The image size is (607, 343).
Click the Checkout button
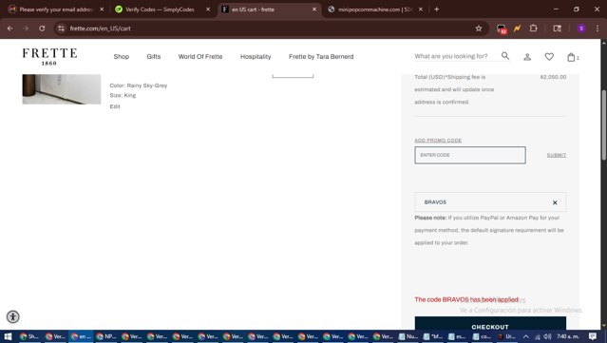pyautogui.click(x=490, y=324)
